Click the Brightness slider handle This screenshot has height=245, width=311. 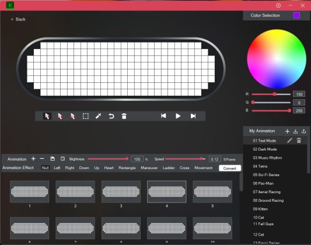point(127,159)
